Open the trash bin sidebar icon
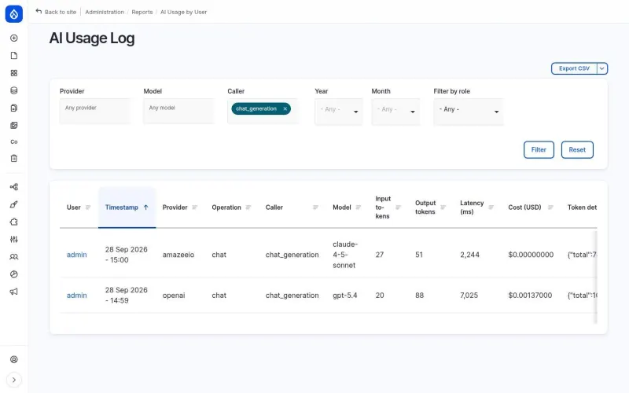The height and width of the screenshot is (393, 629). (x=13, y=159)
